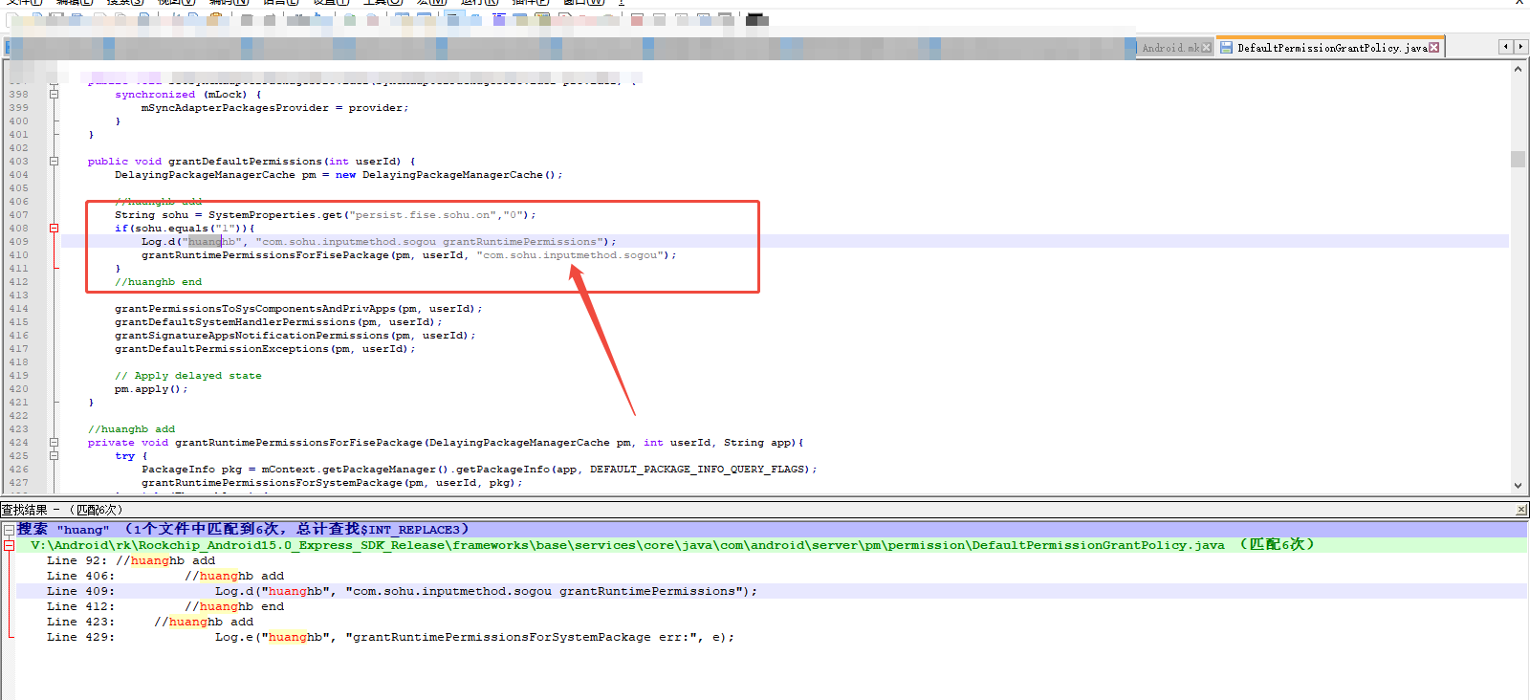Screen dimensions: 1530x700
Task: Open search result Line 406
Action: tap(165, 576)
